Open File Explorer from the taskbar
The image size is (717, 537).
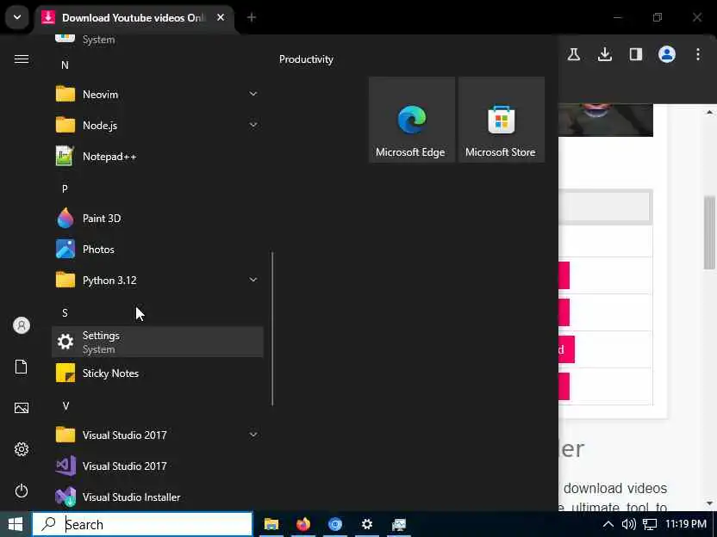pyautogui.click(x=271, y=524)
